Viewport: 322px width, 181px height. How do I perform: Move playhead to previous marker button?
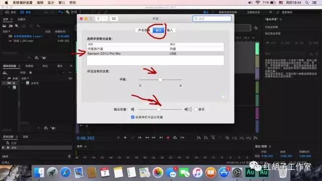point(140,138)
